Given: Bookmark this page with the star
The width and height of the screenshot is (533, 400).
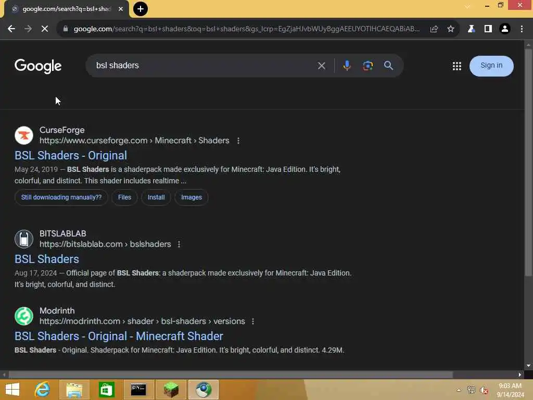Looking at the screenshot, I should click(450, 29).
